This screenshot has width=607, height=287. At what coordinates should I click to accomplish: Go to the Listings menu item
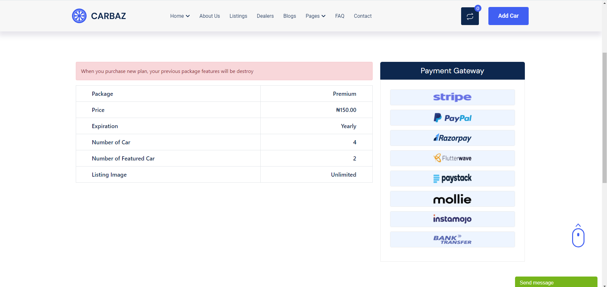pyautogui.click(x=238, y=16)
